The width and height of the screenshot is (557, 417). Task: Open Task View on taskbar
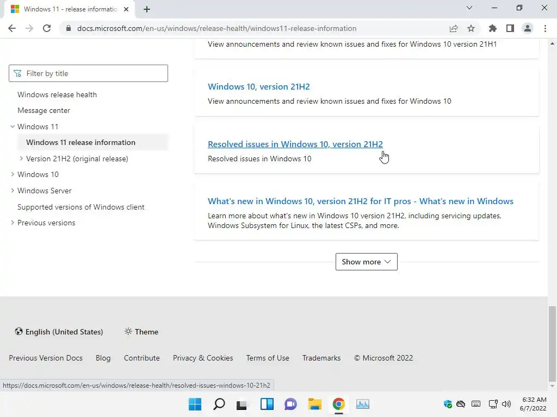coord(242,404)
